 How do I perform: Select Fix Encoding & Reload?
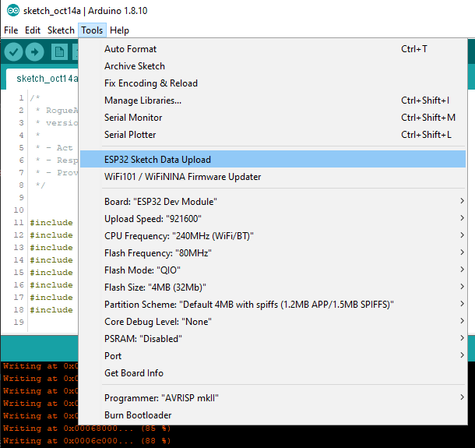coord(273,83)
